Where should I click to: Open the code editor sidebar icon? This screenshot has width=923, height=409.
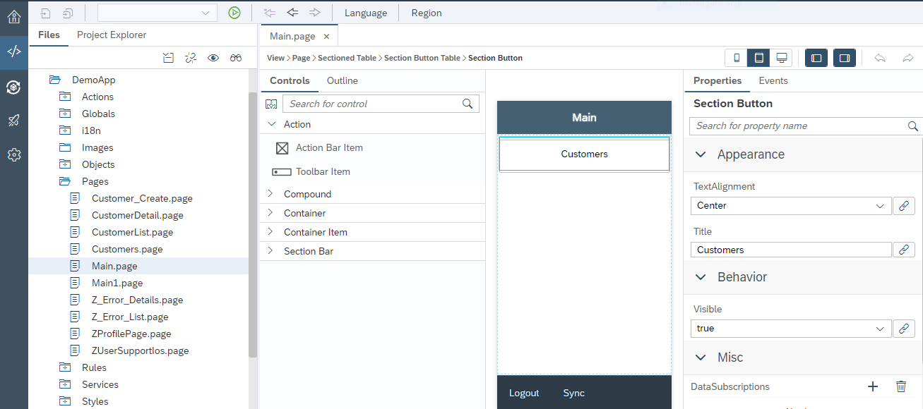[x=13, y=51]
